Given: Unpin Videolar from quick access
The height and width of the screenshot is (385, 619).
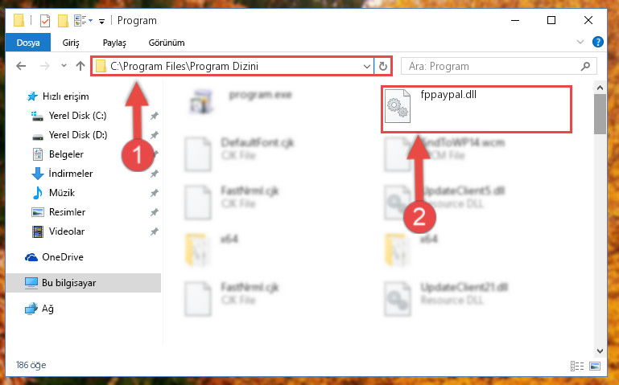Looking at the screenshot, I should pyautogui.click(x=155, y=231).
